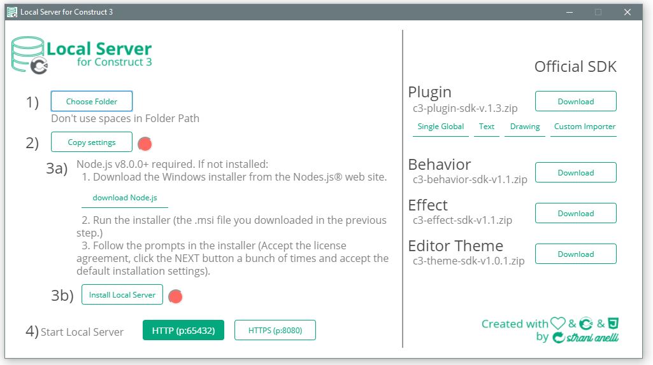Image resolution: width=653 pixels, height=365 pixels.
Task: Click the Choose Folder button
Action: (x=92, y=102)
